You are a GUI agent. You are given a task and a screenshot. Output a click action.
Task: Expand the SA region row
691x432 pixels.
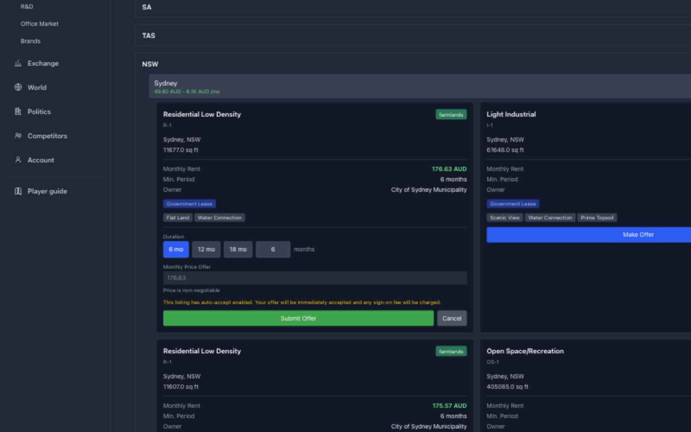[413, 7]
